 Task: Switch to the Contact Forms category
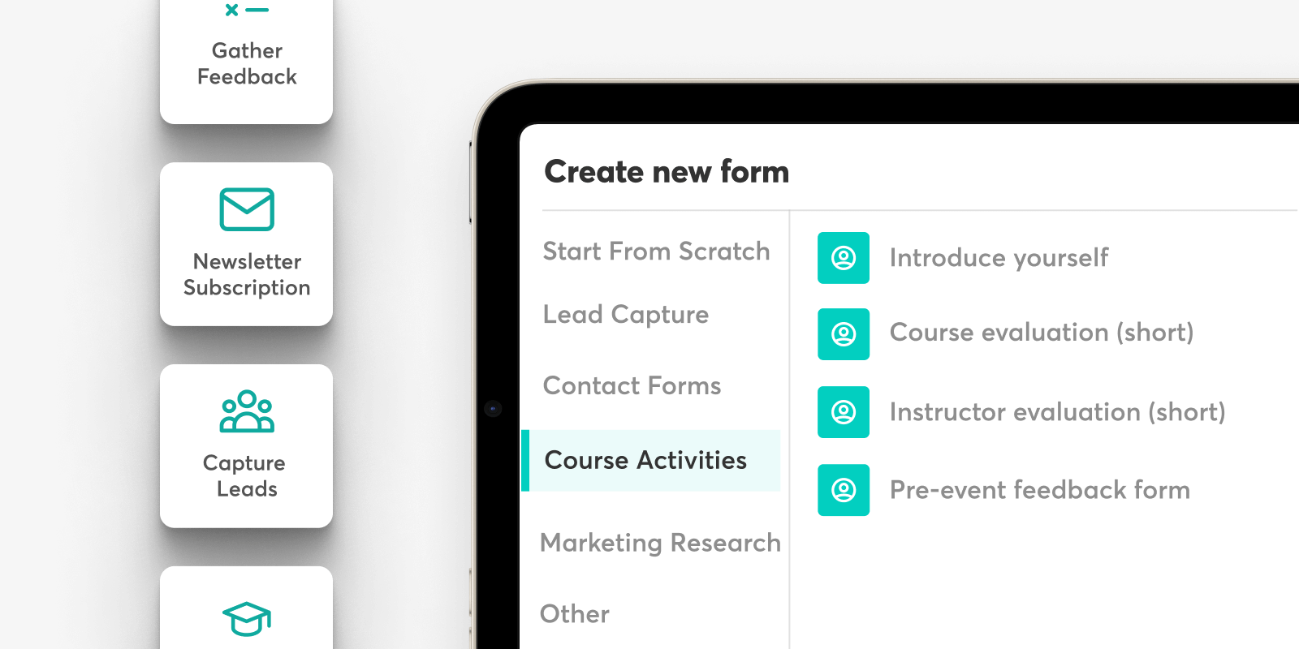632,386
